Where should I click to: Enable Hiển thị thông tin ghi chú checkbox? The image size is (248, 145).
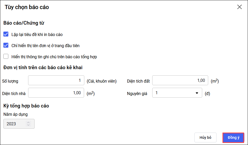pyautogui.click(x=6, y=56)
